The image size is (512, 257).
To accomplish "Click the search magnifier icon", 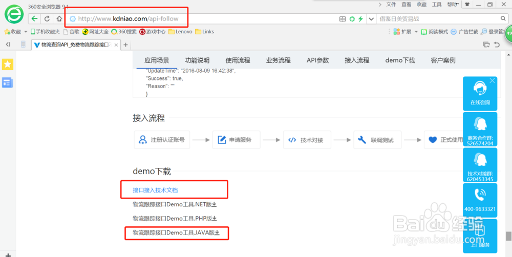I will point(503,18).
